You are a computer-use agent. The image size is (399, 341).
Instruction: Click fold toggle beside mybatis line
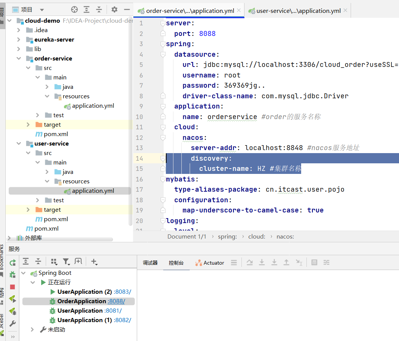point(163,179)
